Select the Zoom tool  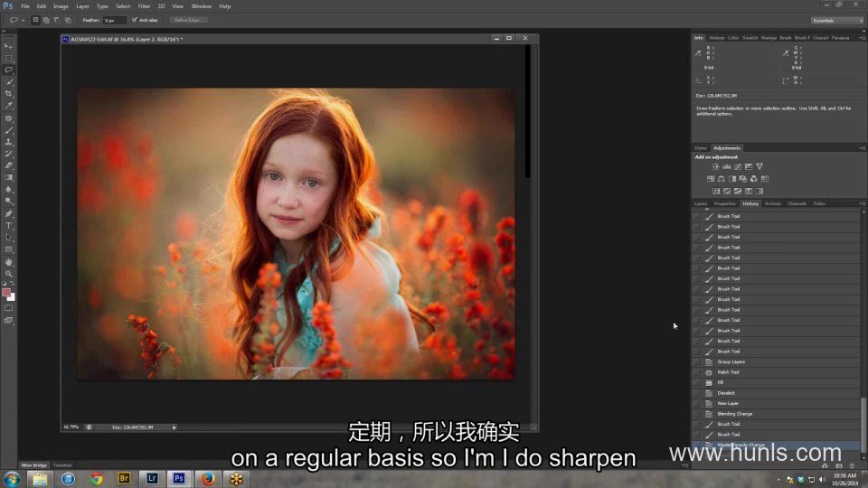point(8,273)
